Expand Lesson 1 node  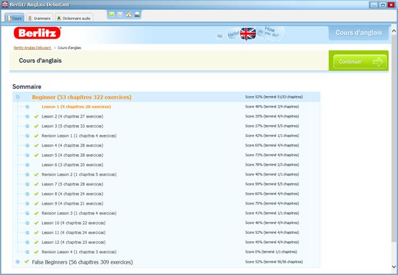coord(27,106)
